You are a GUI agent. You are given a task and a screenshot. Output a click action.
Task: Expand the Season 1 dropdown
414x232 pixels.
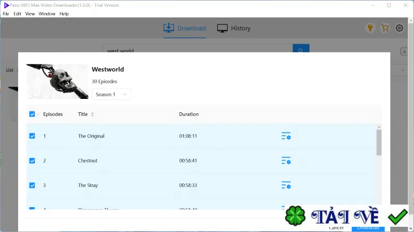111,94
